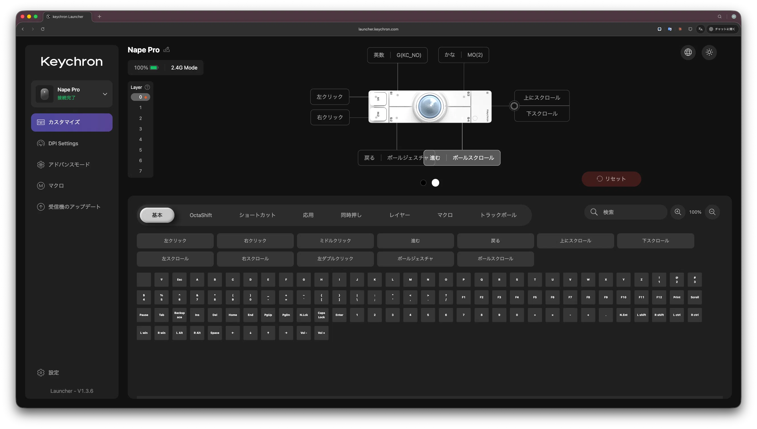Click the edit name pencil icon beside Nape Pro

[166, 50]
